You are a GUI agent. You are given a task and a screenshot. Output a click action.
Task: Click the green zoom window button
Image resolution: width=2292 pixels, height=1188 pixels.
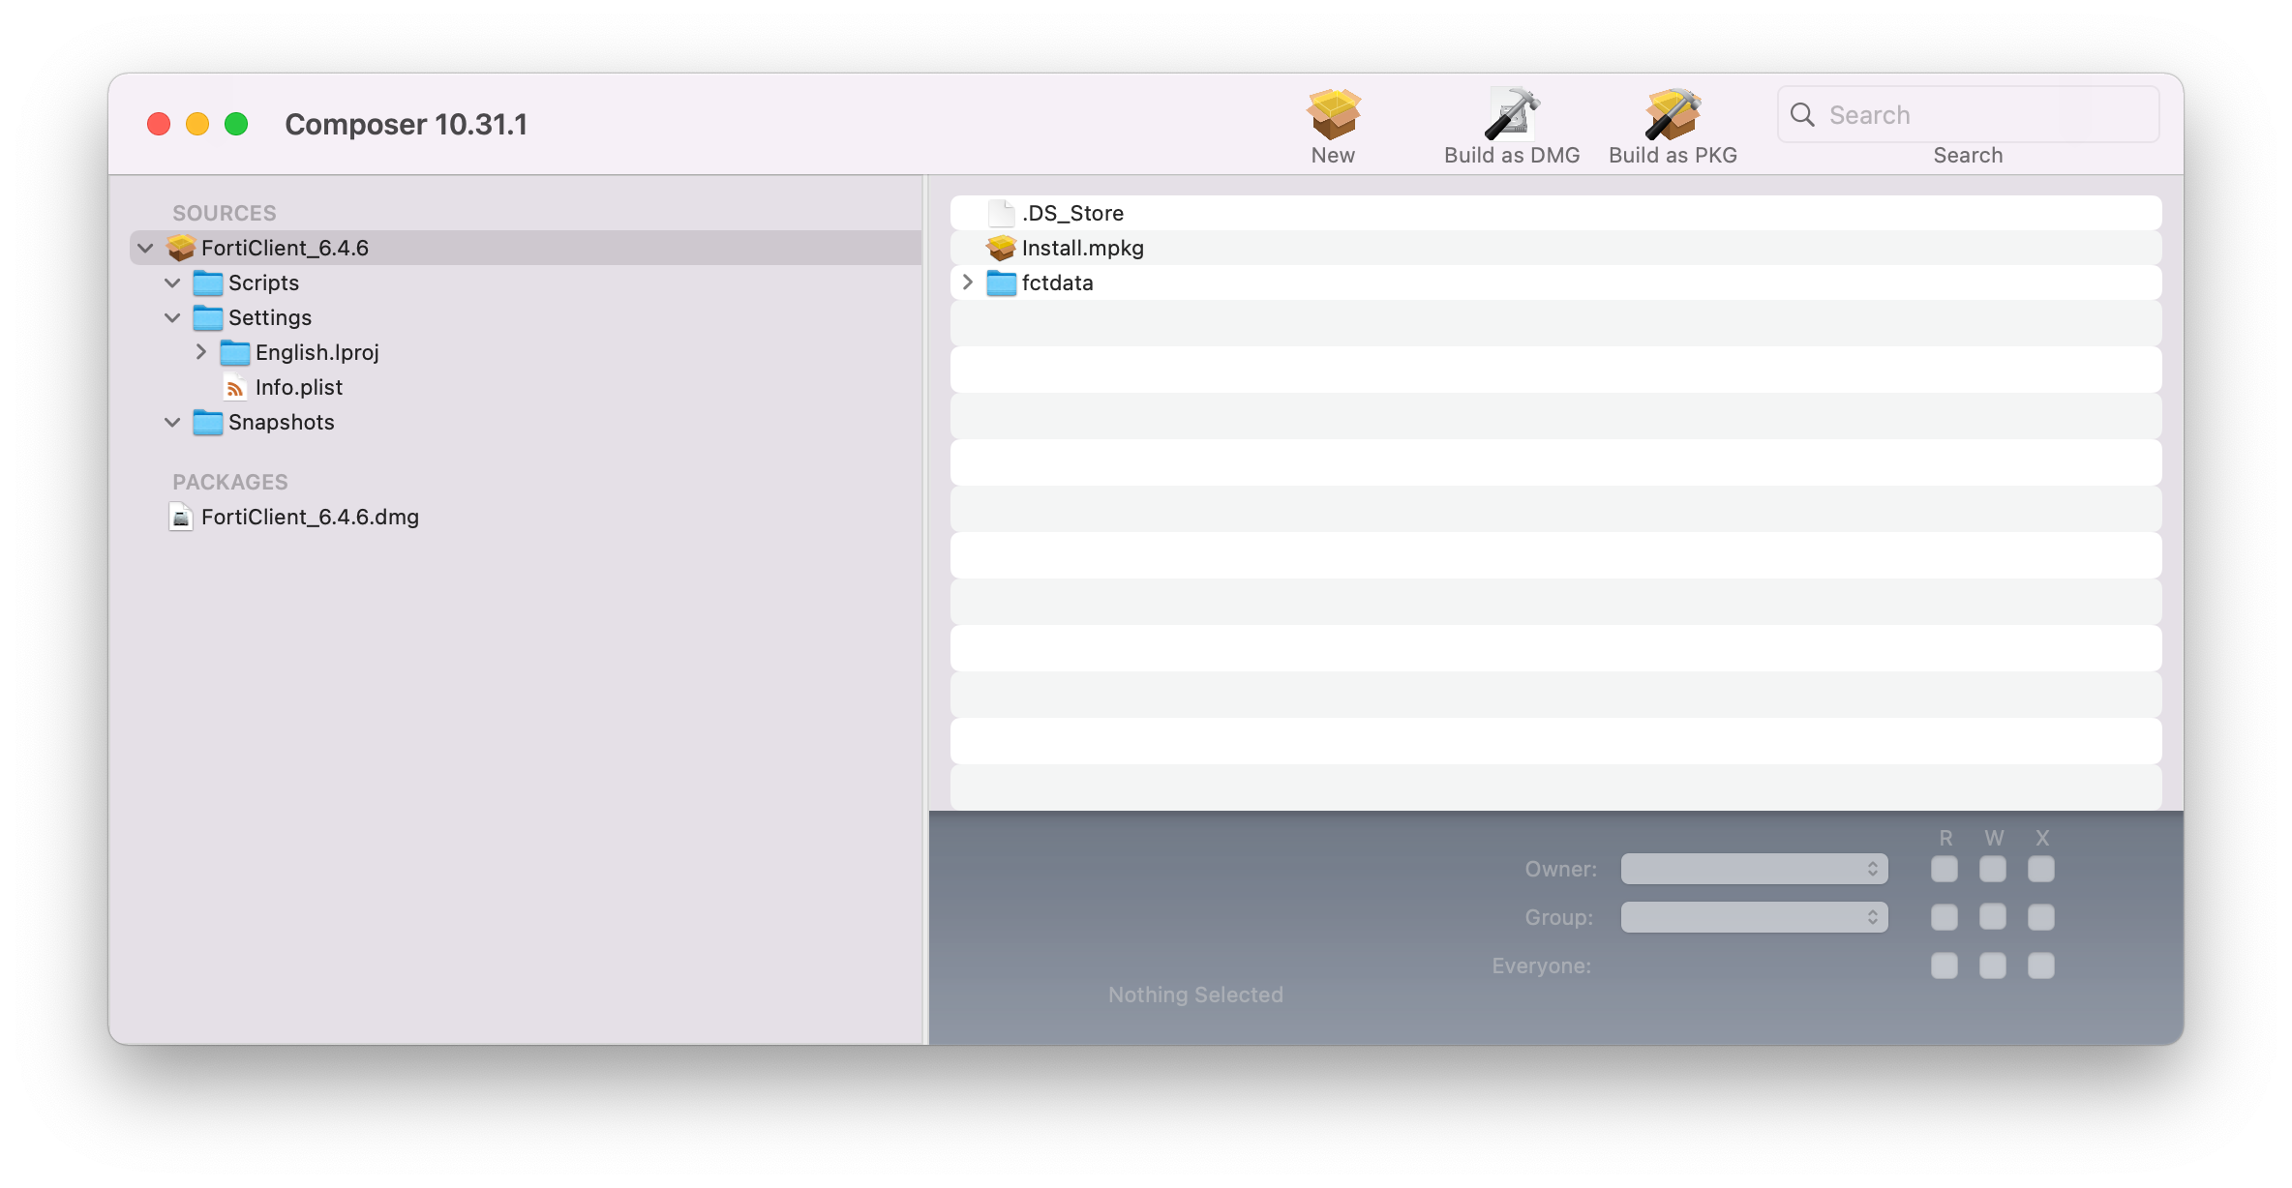tap(236, 124)
